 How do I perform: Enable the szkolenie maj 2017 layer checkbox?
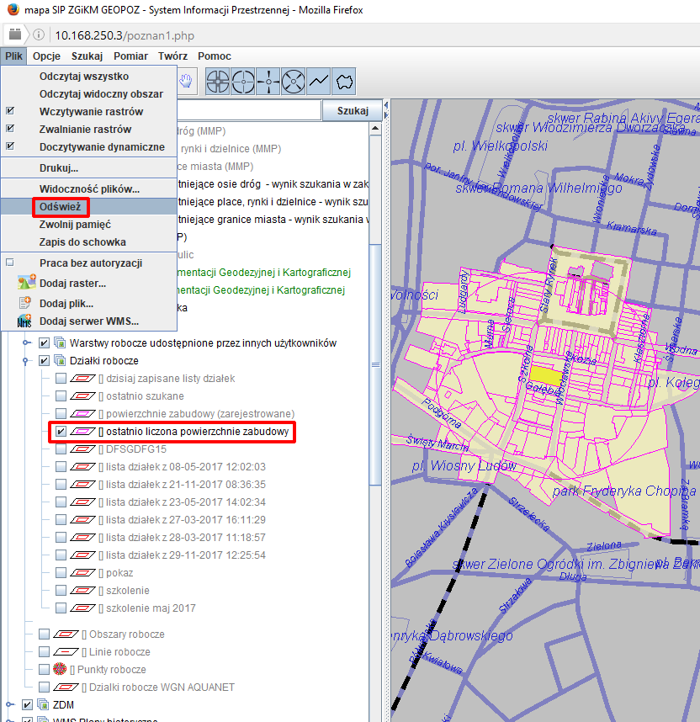[x=61, y=608]
